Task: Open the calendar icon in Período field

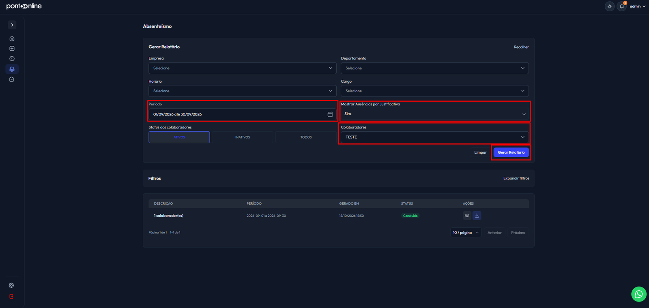Action: point(330,114)
